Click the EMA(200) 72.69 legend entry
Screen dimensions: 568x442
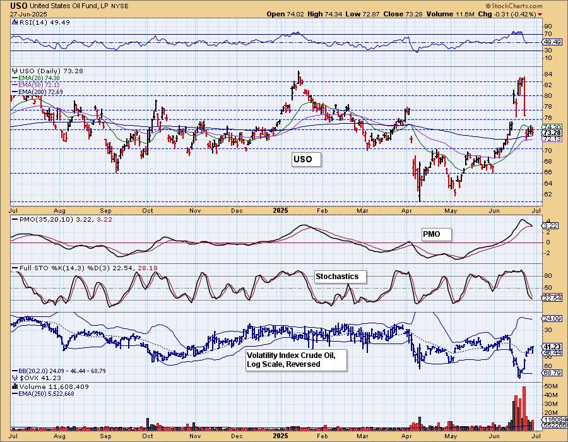[x=40, y=92]
